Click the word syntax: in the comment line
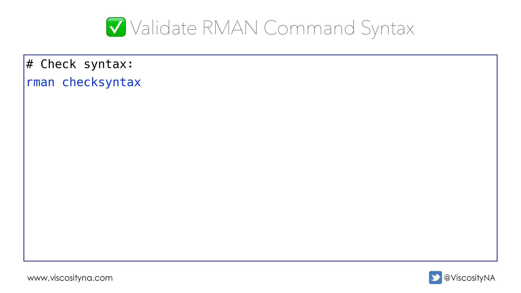521x293 pixels. pos(108,65)
